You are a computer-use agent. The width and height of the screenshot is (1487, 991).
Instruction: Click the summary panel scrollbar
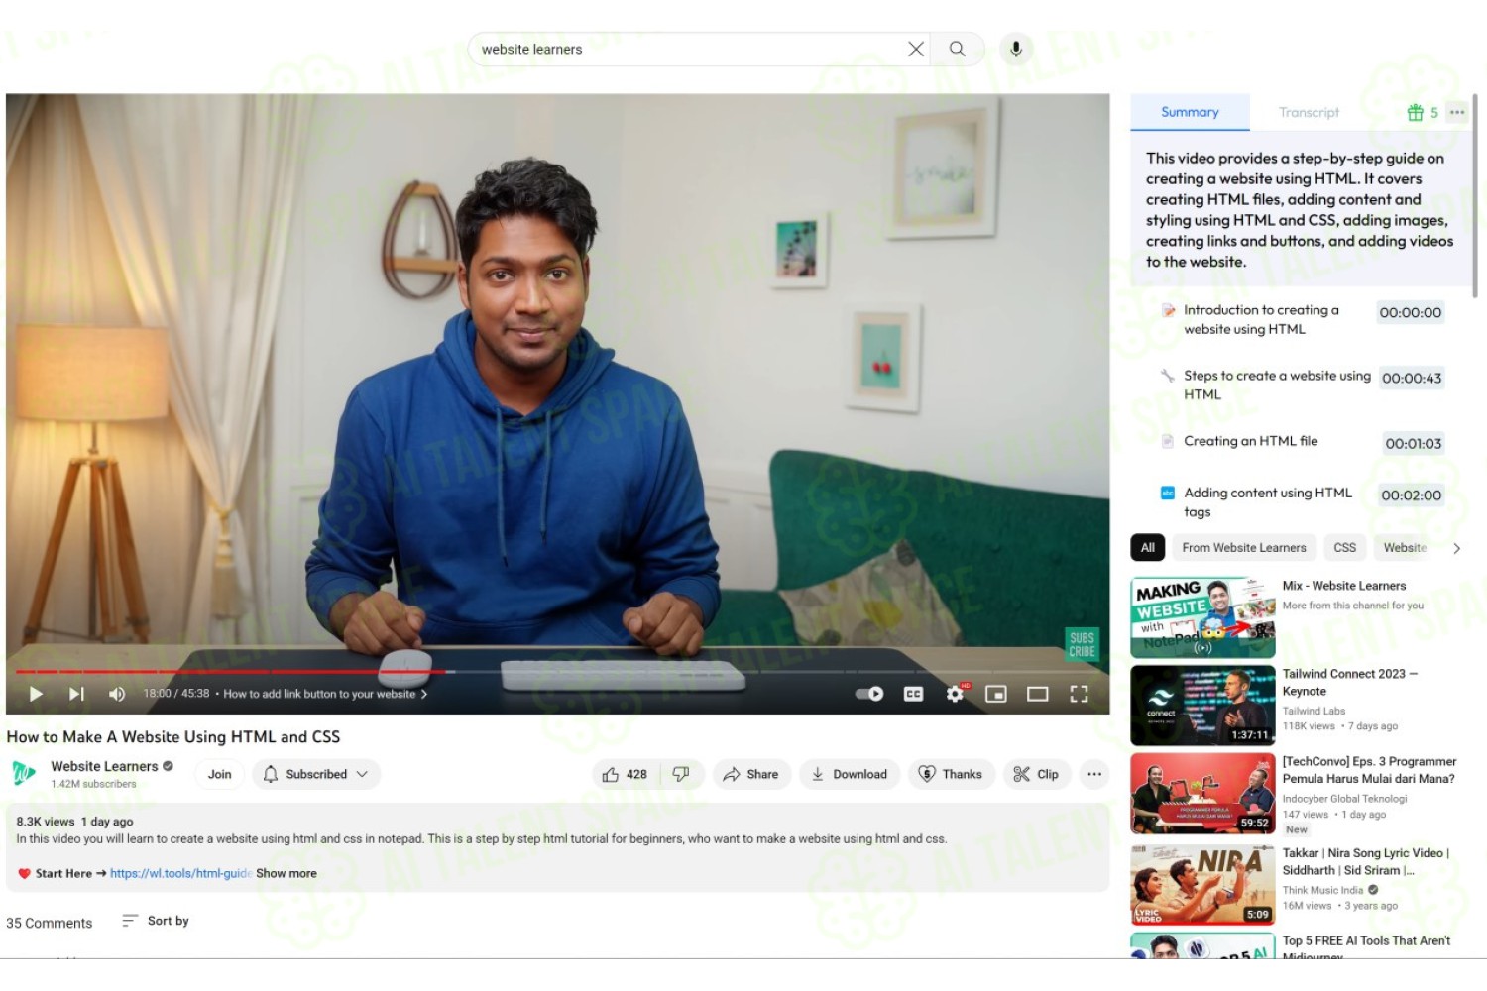(x=1475, y=198)
